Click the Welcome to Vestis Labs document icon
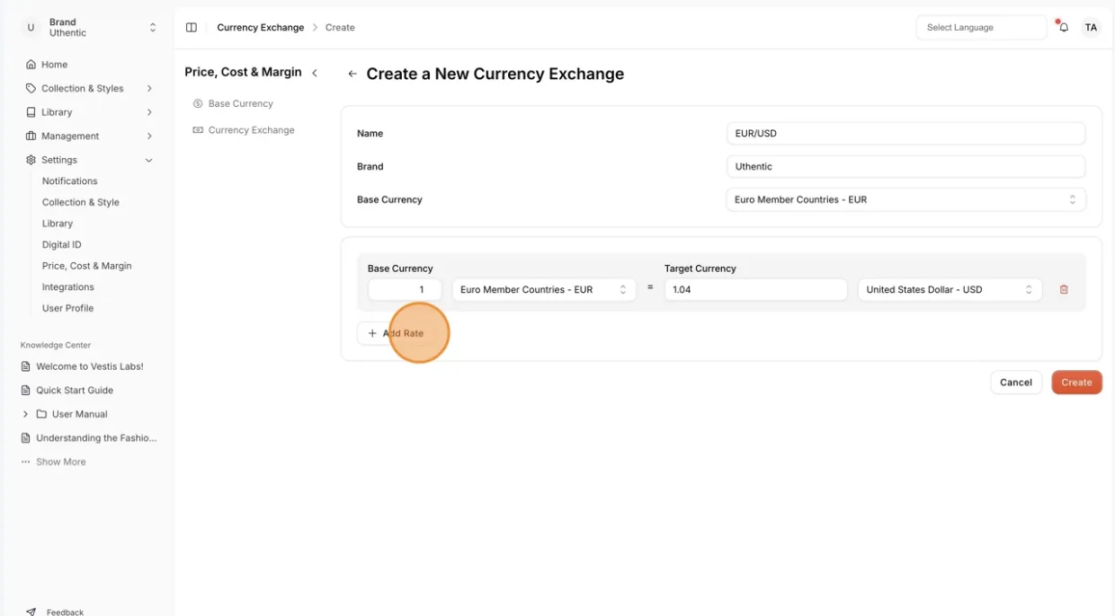Screen dimensions: 1115x616 tap(26, 366)
